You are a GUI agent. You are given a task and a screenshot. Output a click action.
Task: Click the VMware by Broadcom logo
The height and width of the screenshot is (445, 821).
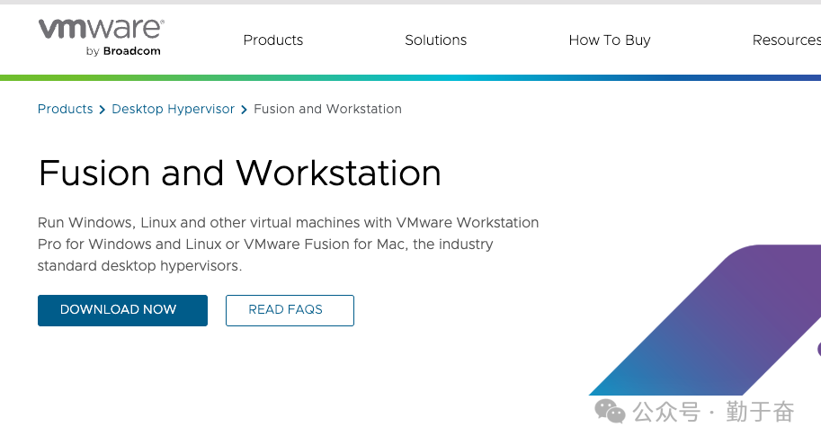pyautogui.click(x=102, y=37)
